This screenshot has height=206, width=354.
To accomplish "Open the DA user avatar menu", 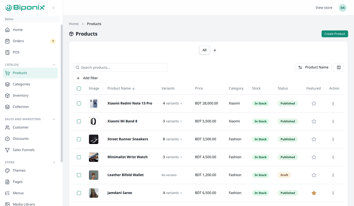I will tap(343, 8).
